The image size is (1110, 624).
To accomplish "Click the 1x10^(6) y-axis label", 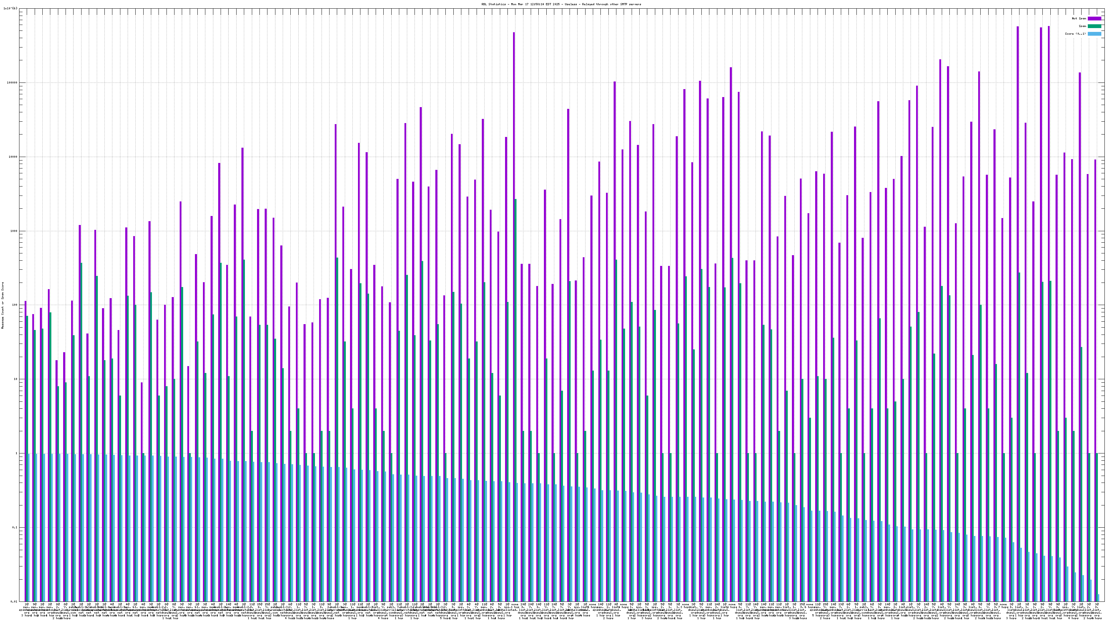I will [x=11, y=8].
